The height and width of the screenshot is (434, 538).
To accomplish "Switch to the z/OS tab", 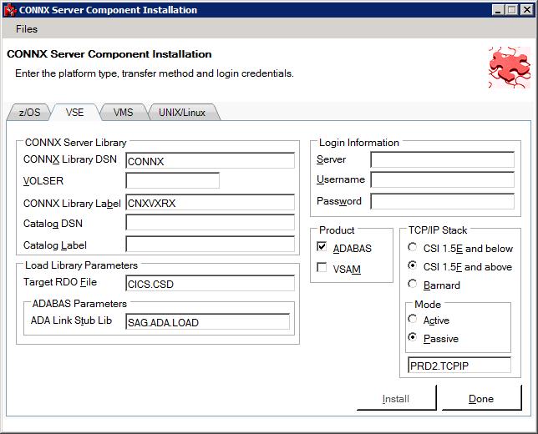I will [x=29, y=113].
